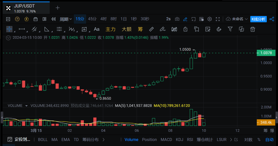Click the filter funnel icon
This screenshot has width=278, height=146.
230,29
